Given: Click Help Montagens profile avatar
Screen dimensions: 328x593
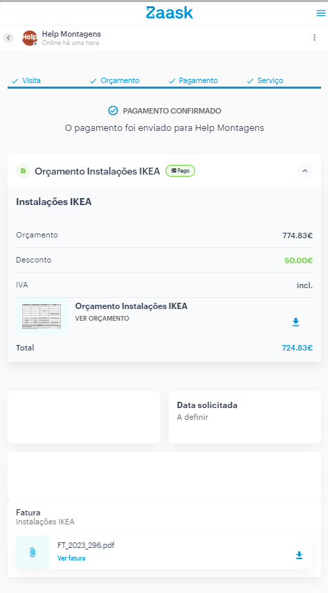Looking at the screenshot, I should click(30, 38).
